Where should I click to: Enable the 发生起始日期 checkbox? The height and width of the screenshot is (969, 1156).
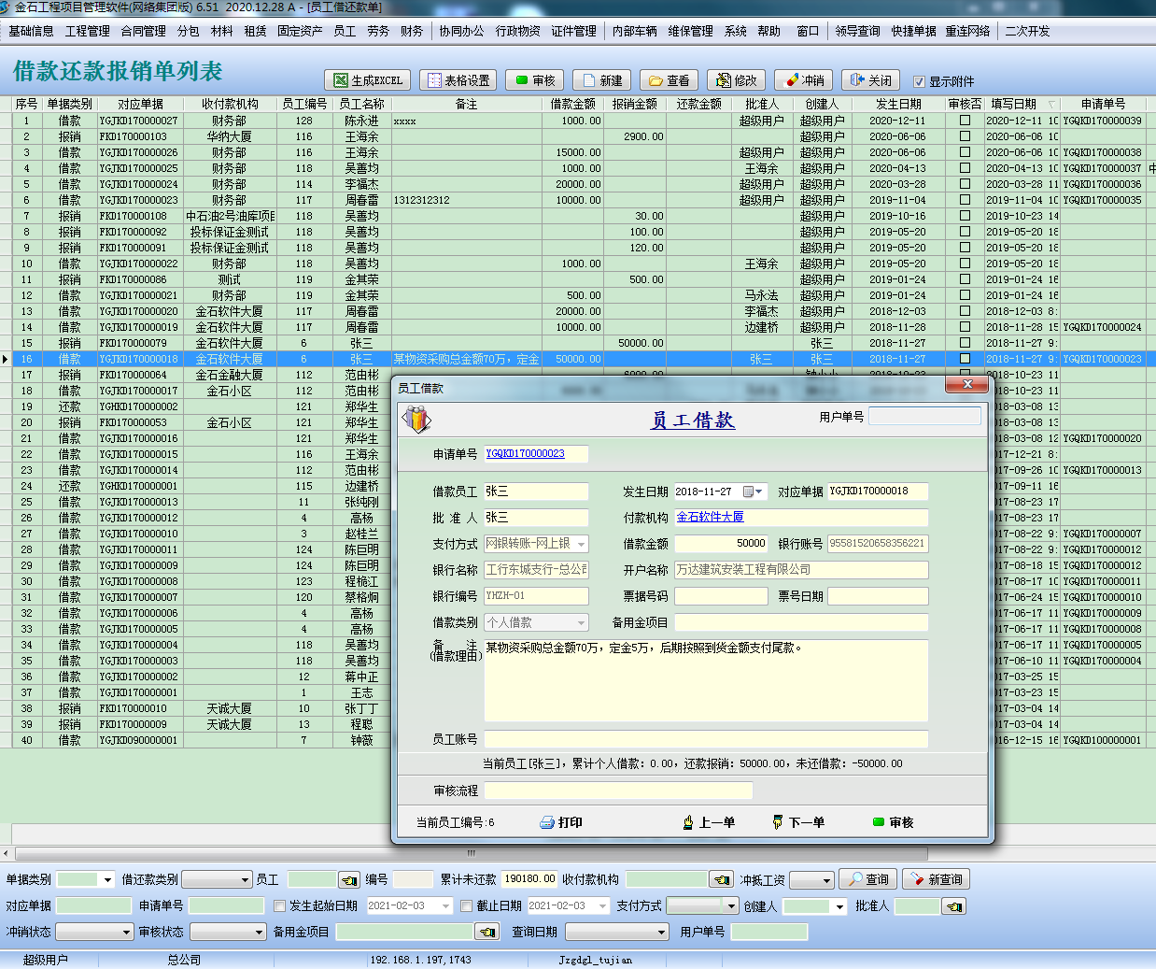pyautogui.click(x=279, y=905)
